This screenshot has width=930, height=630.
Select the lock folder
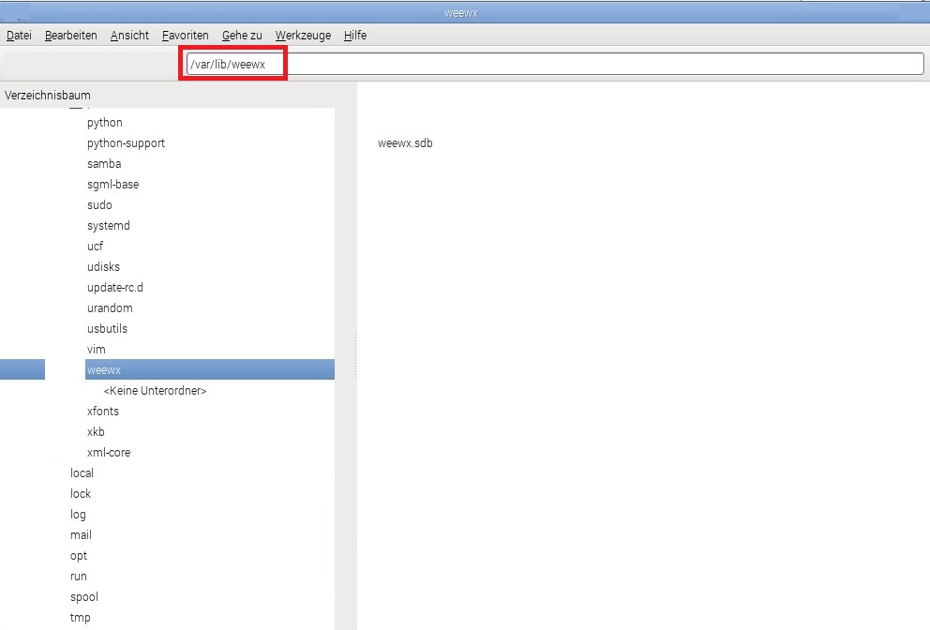(x=80, y=493)
